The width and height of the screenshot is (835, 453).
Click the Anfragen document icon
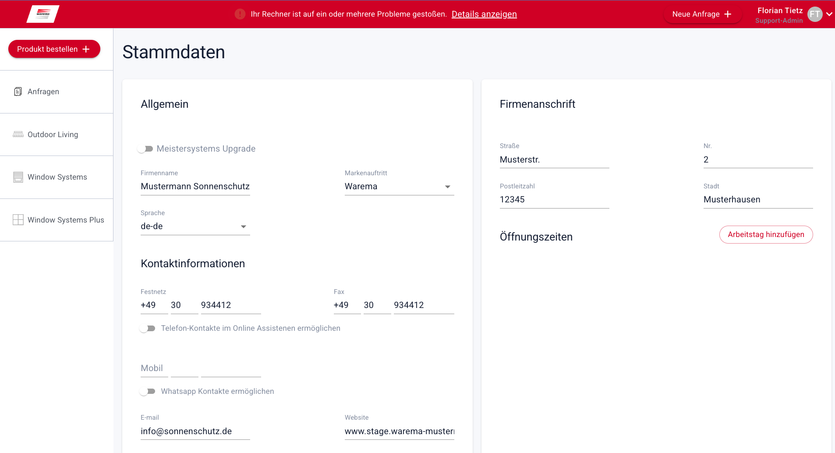point(18,92)
